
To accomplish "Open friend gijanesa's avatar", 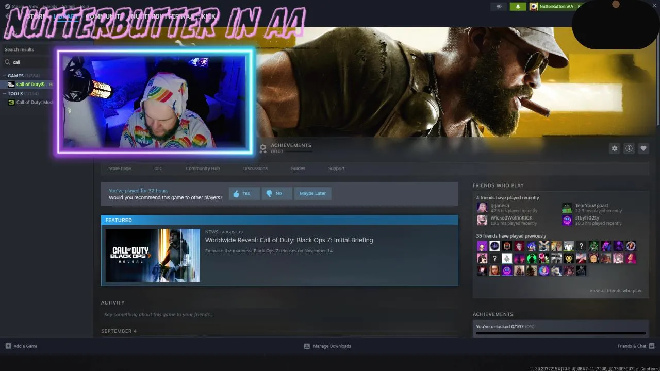I will (x=482, y=208).
